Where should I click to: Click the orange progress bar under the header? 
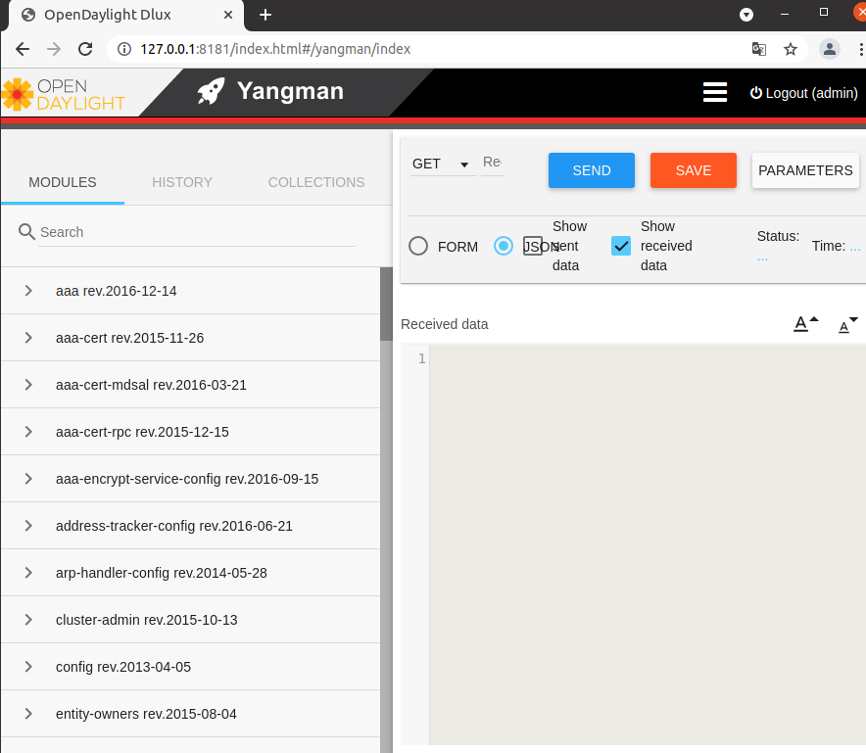pos(433,122)
